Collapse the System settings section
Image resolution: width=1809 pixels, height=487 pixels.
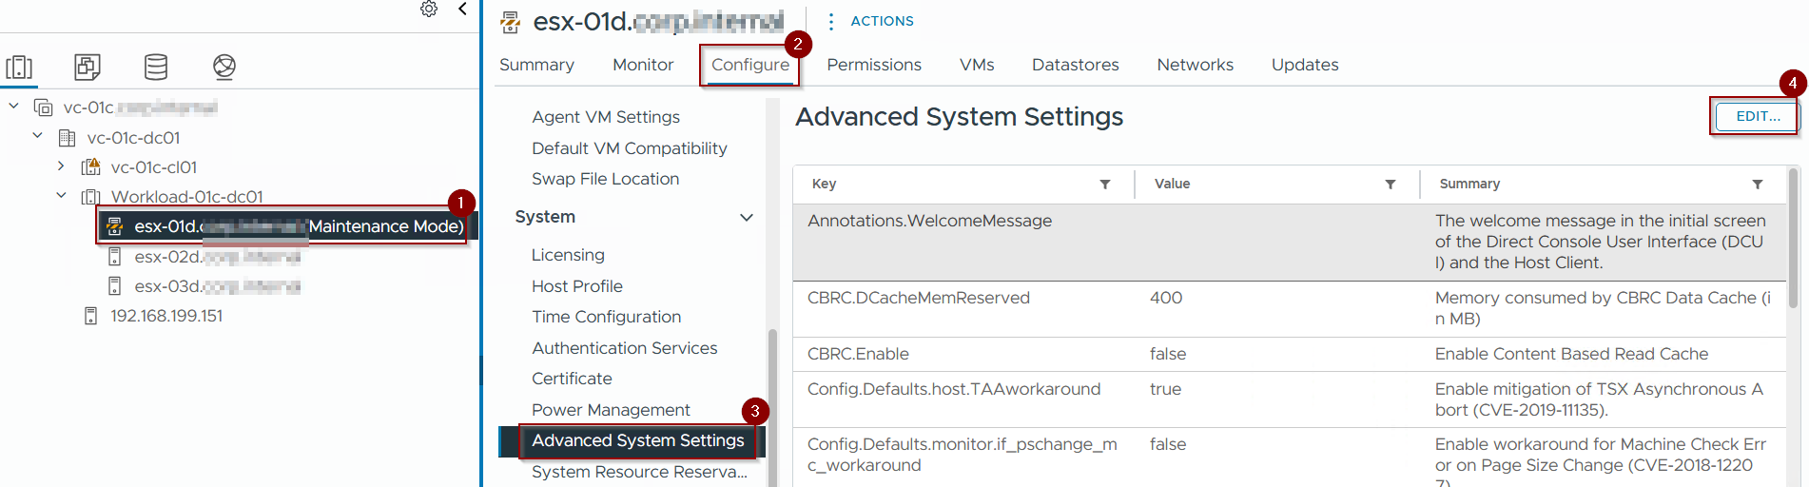coord(747,218)
